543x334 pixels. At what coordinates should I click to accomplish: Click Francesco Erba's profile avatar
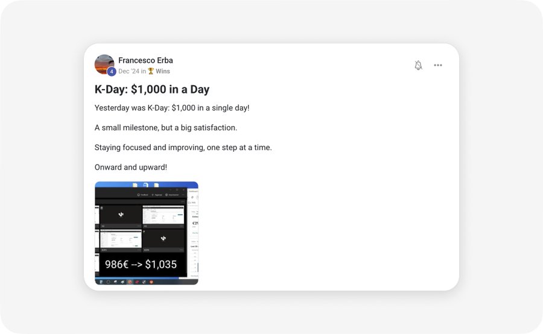coord(104,64)
